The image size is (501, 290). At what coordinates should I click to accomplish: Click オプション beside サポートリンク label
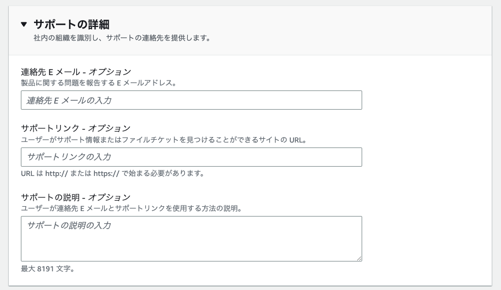tap(110, 128)
